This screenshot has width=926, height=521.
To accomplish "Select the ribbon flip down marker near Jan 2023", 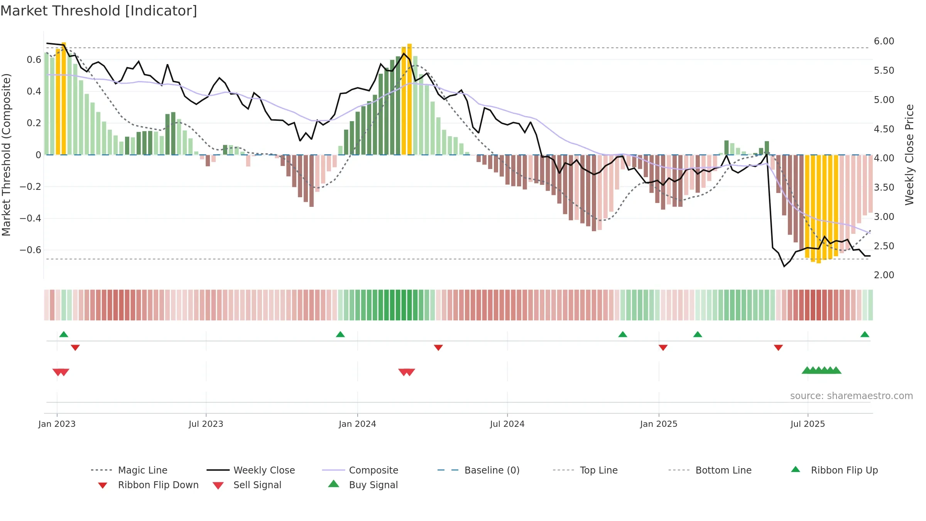I will click(75, 348).
